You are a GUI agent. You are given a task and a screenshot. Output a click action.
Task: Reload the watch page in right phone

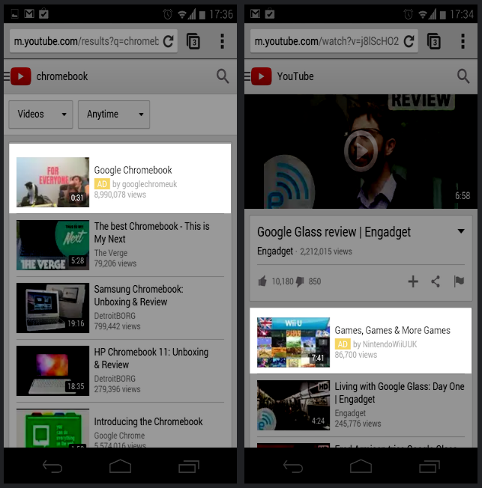[409, 41]
